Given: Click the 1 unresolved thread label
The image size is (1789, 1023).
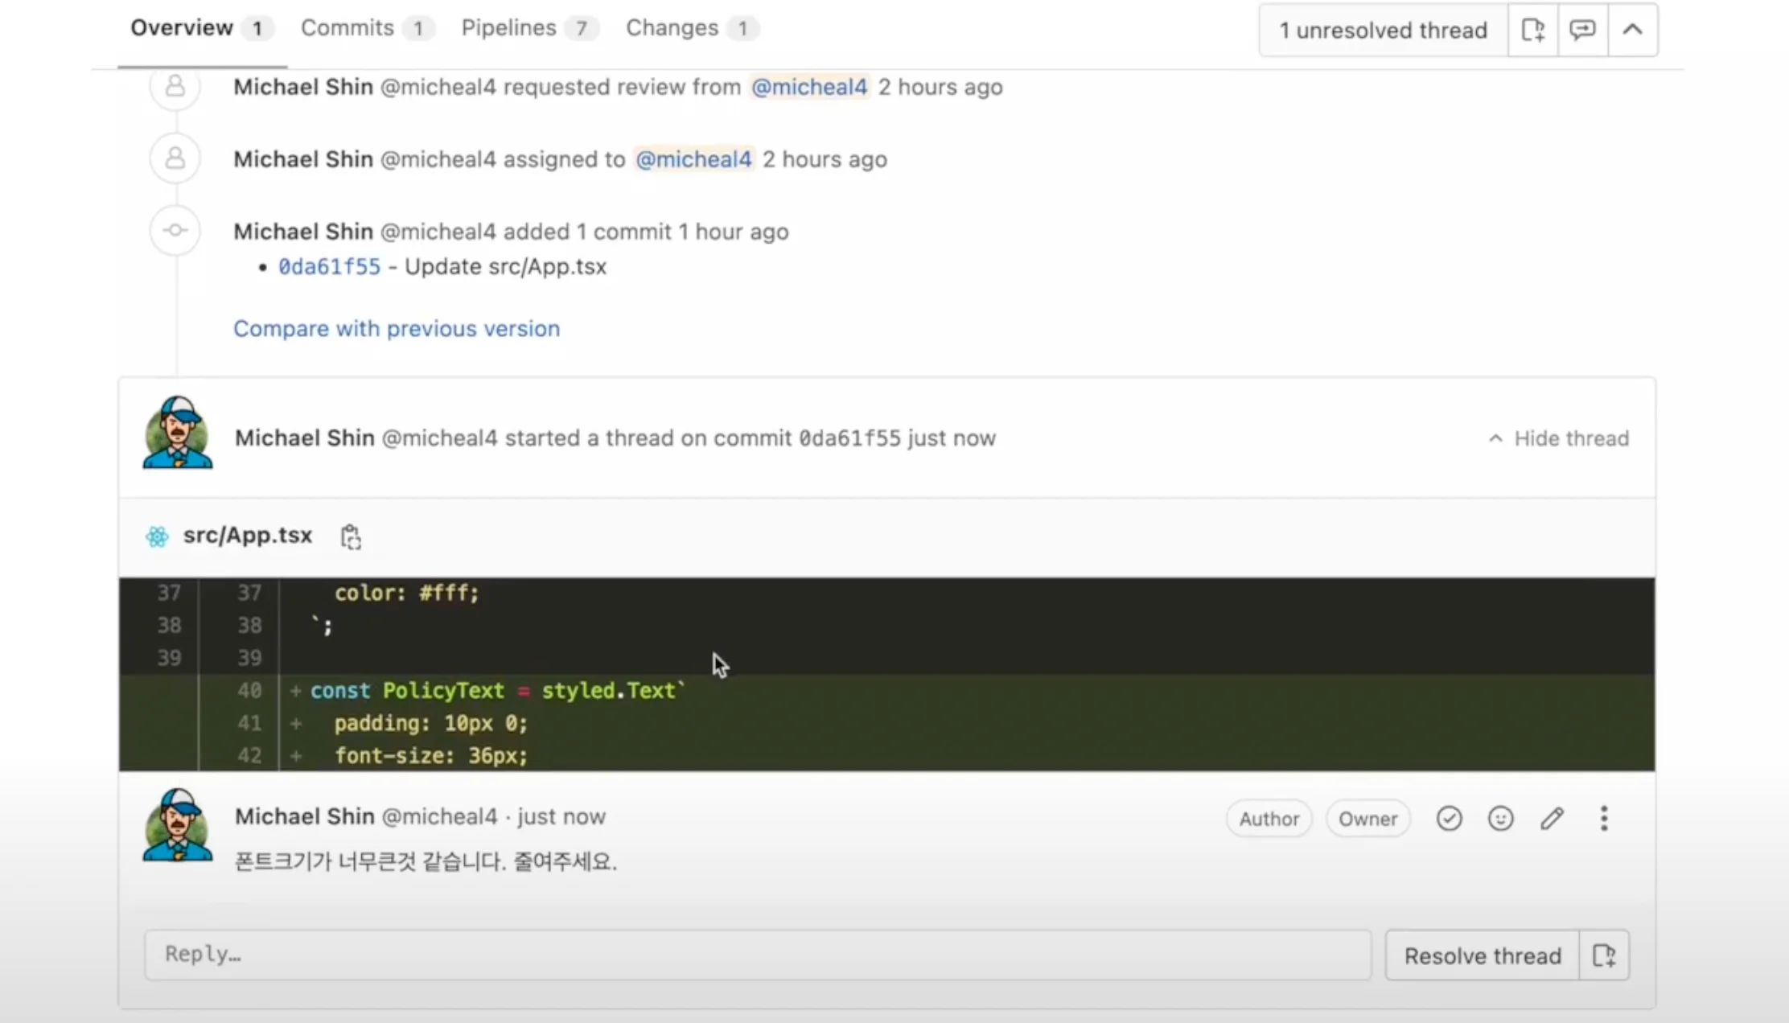Looking at the screenshot, I should [x=1383, y=31].
